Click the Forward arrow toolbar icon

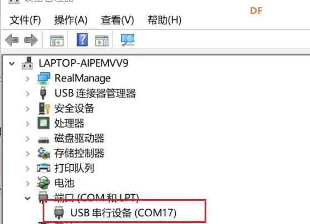click(31, 40)
